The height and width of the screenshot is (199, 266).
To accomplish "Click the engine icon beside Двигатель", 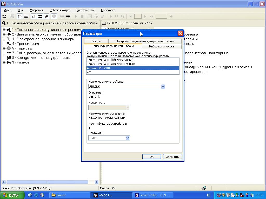I will click(9, 34).
